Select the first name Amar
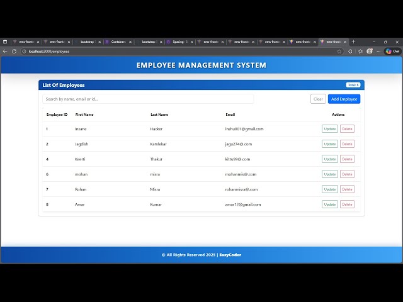This screenshot has height=302, width=403. click(80, 204)
